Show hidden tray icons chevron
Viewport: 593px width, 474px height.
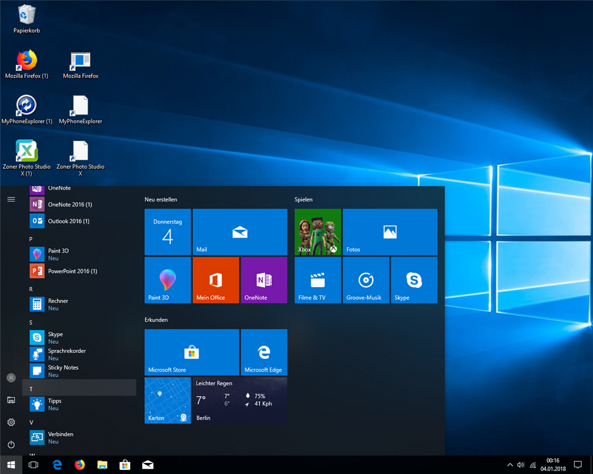510,465
